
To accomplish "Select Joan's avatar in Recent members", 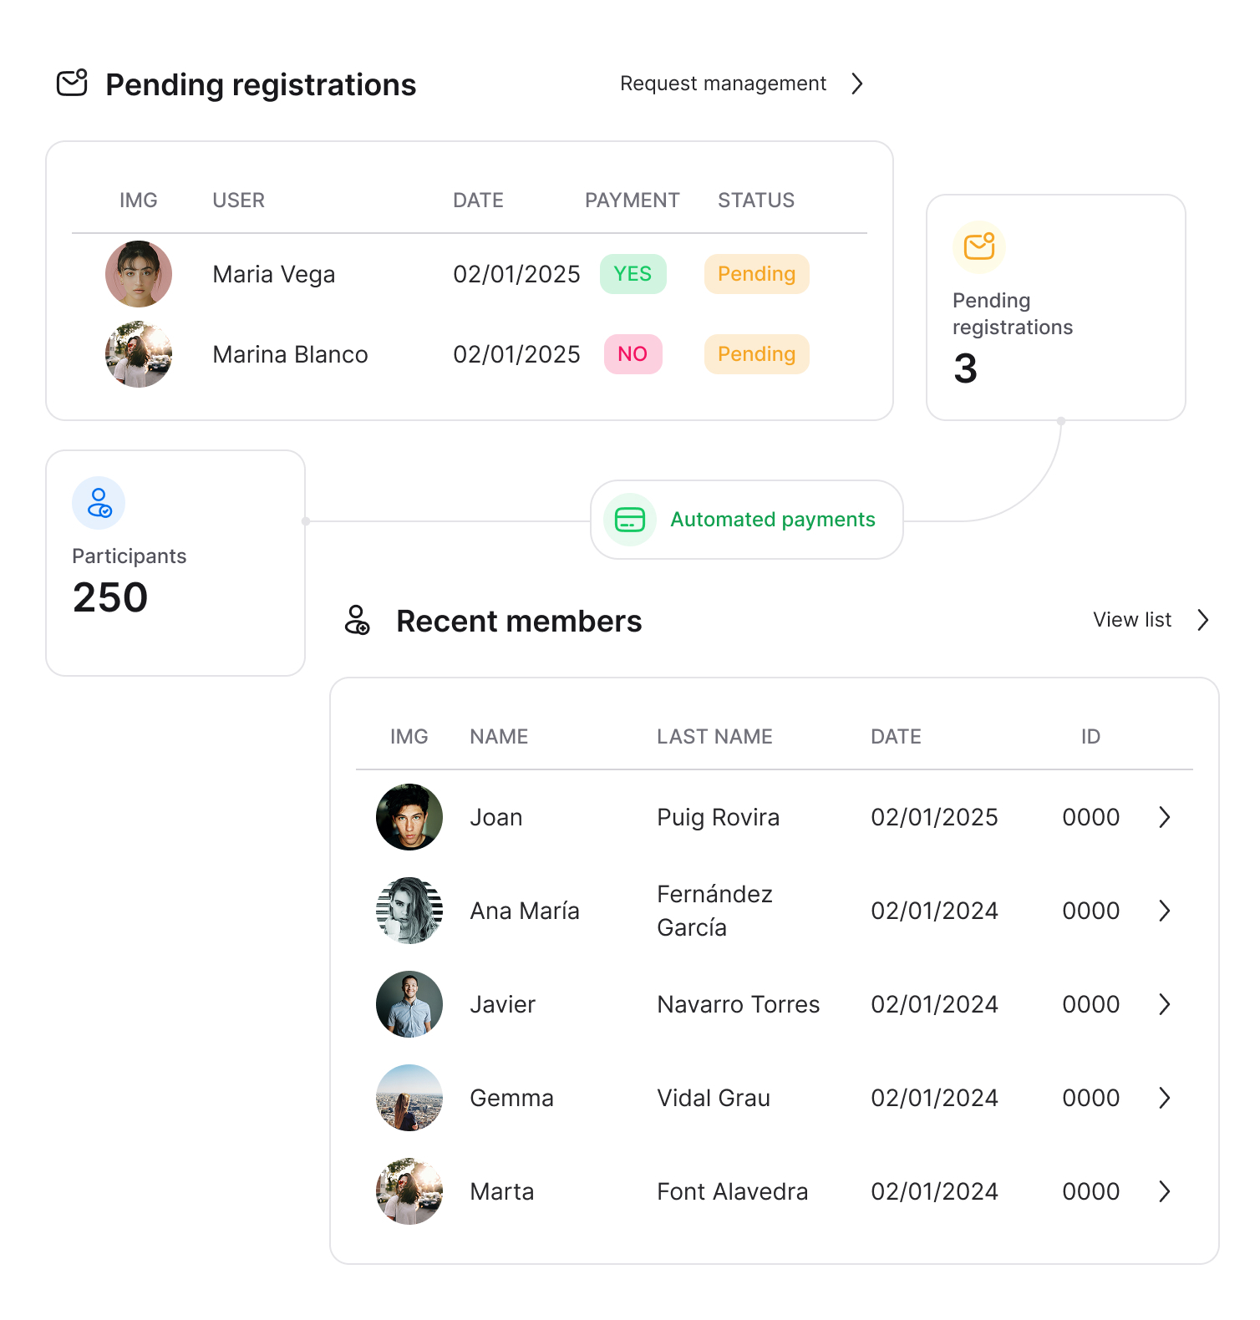I will click(x=409, y=817).
